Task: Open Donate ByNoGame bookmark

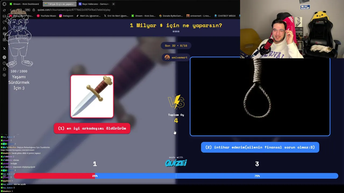Action: [x=171, y=16]
